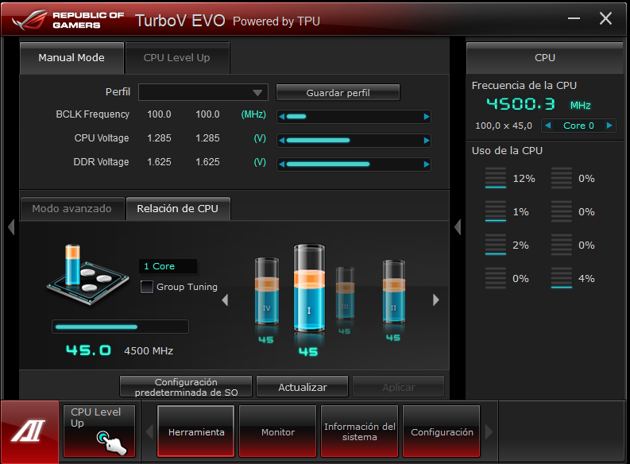The height and width of the screenshot is (464, 630).
Task: Select core III battery cylinder
Action: tap(345, 293)
